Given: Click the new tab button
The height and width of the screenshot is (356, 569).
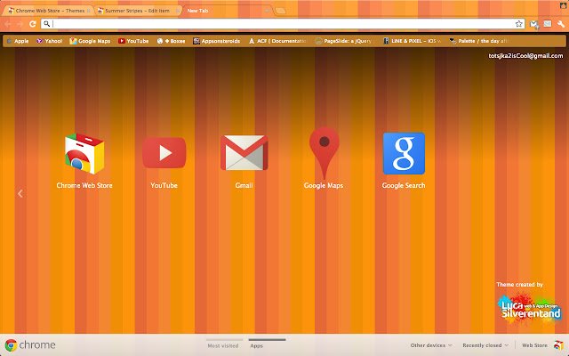Looking at the screenshot, I should coord(280,11).
